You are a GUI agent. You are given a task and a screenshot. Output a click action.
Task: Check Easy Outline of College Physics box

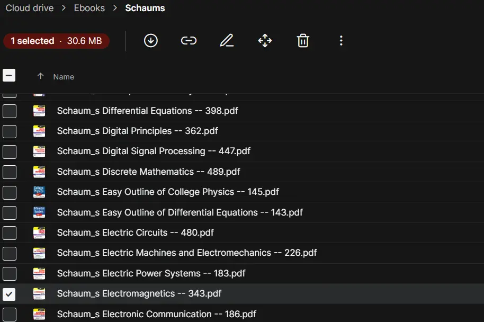pos(10,193)
